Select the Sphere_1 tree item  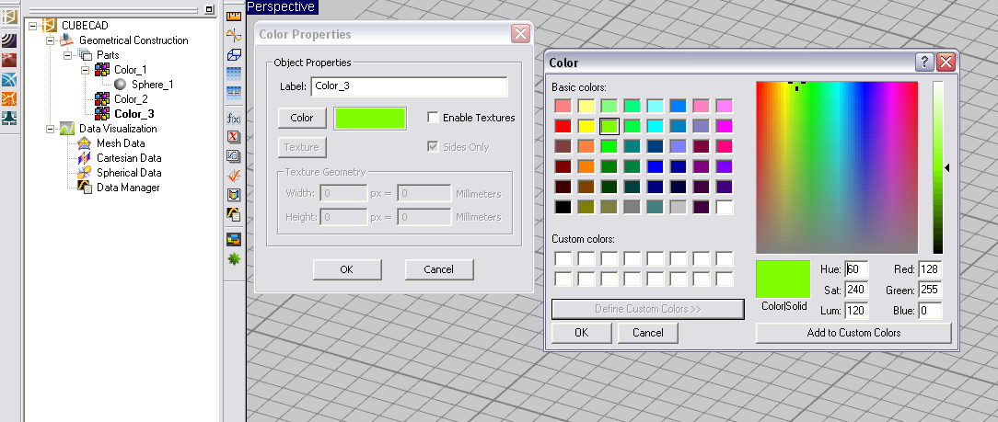(153, 85)
